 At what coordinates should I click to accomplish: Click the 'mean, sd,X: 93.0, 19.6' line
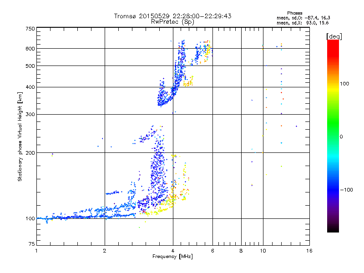point(303,23)
